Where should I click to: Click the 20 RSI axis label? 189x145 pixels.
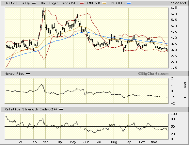pos(173,134)
